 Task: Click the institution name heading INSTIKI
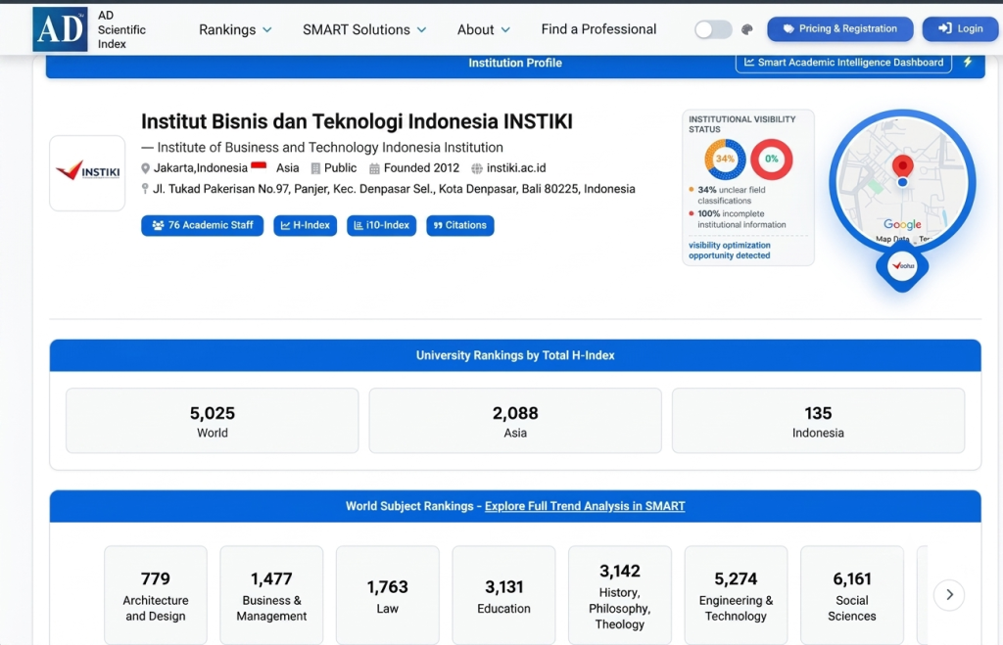pos(357,121)
